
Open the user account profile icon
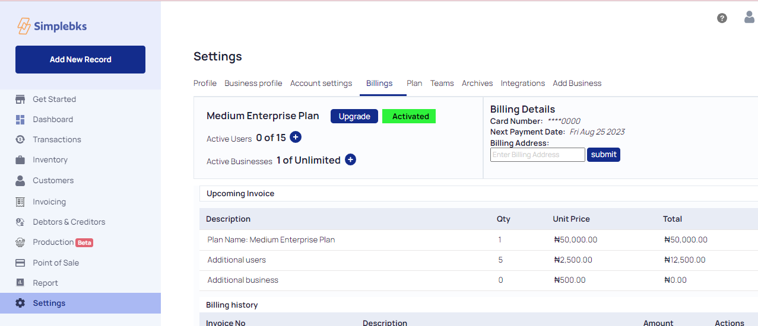click(x=749, y=17)
